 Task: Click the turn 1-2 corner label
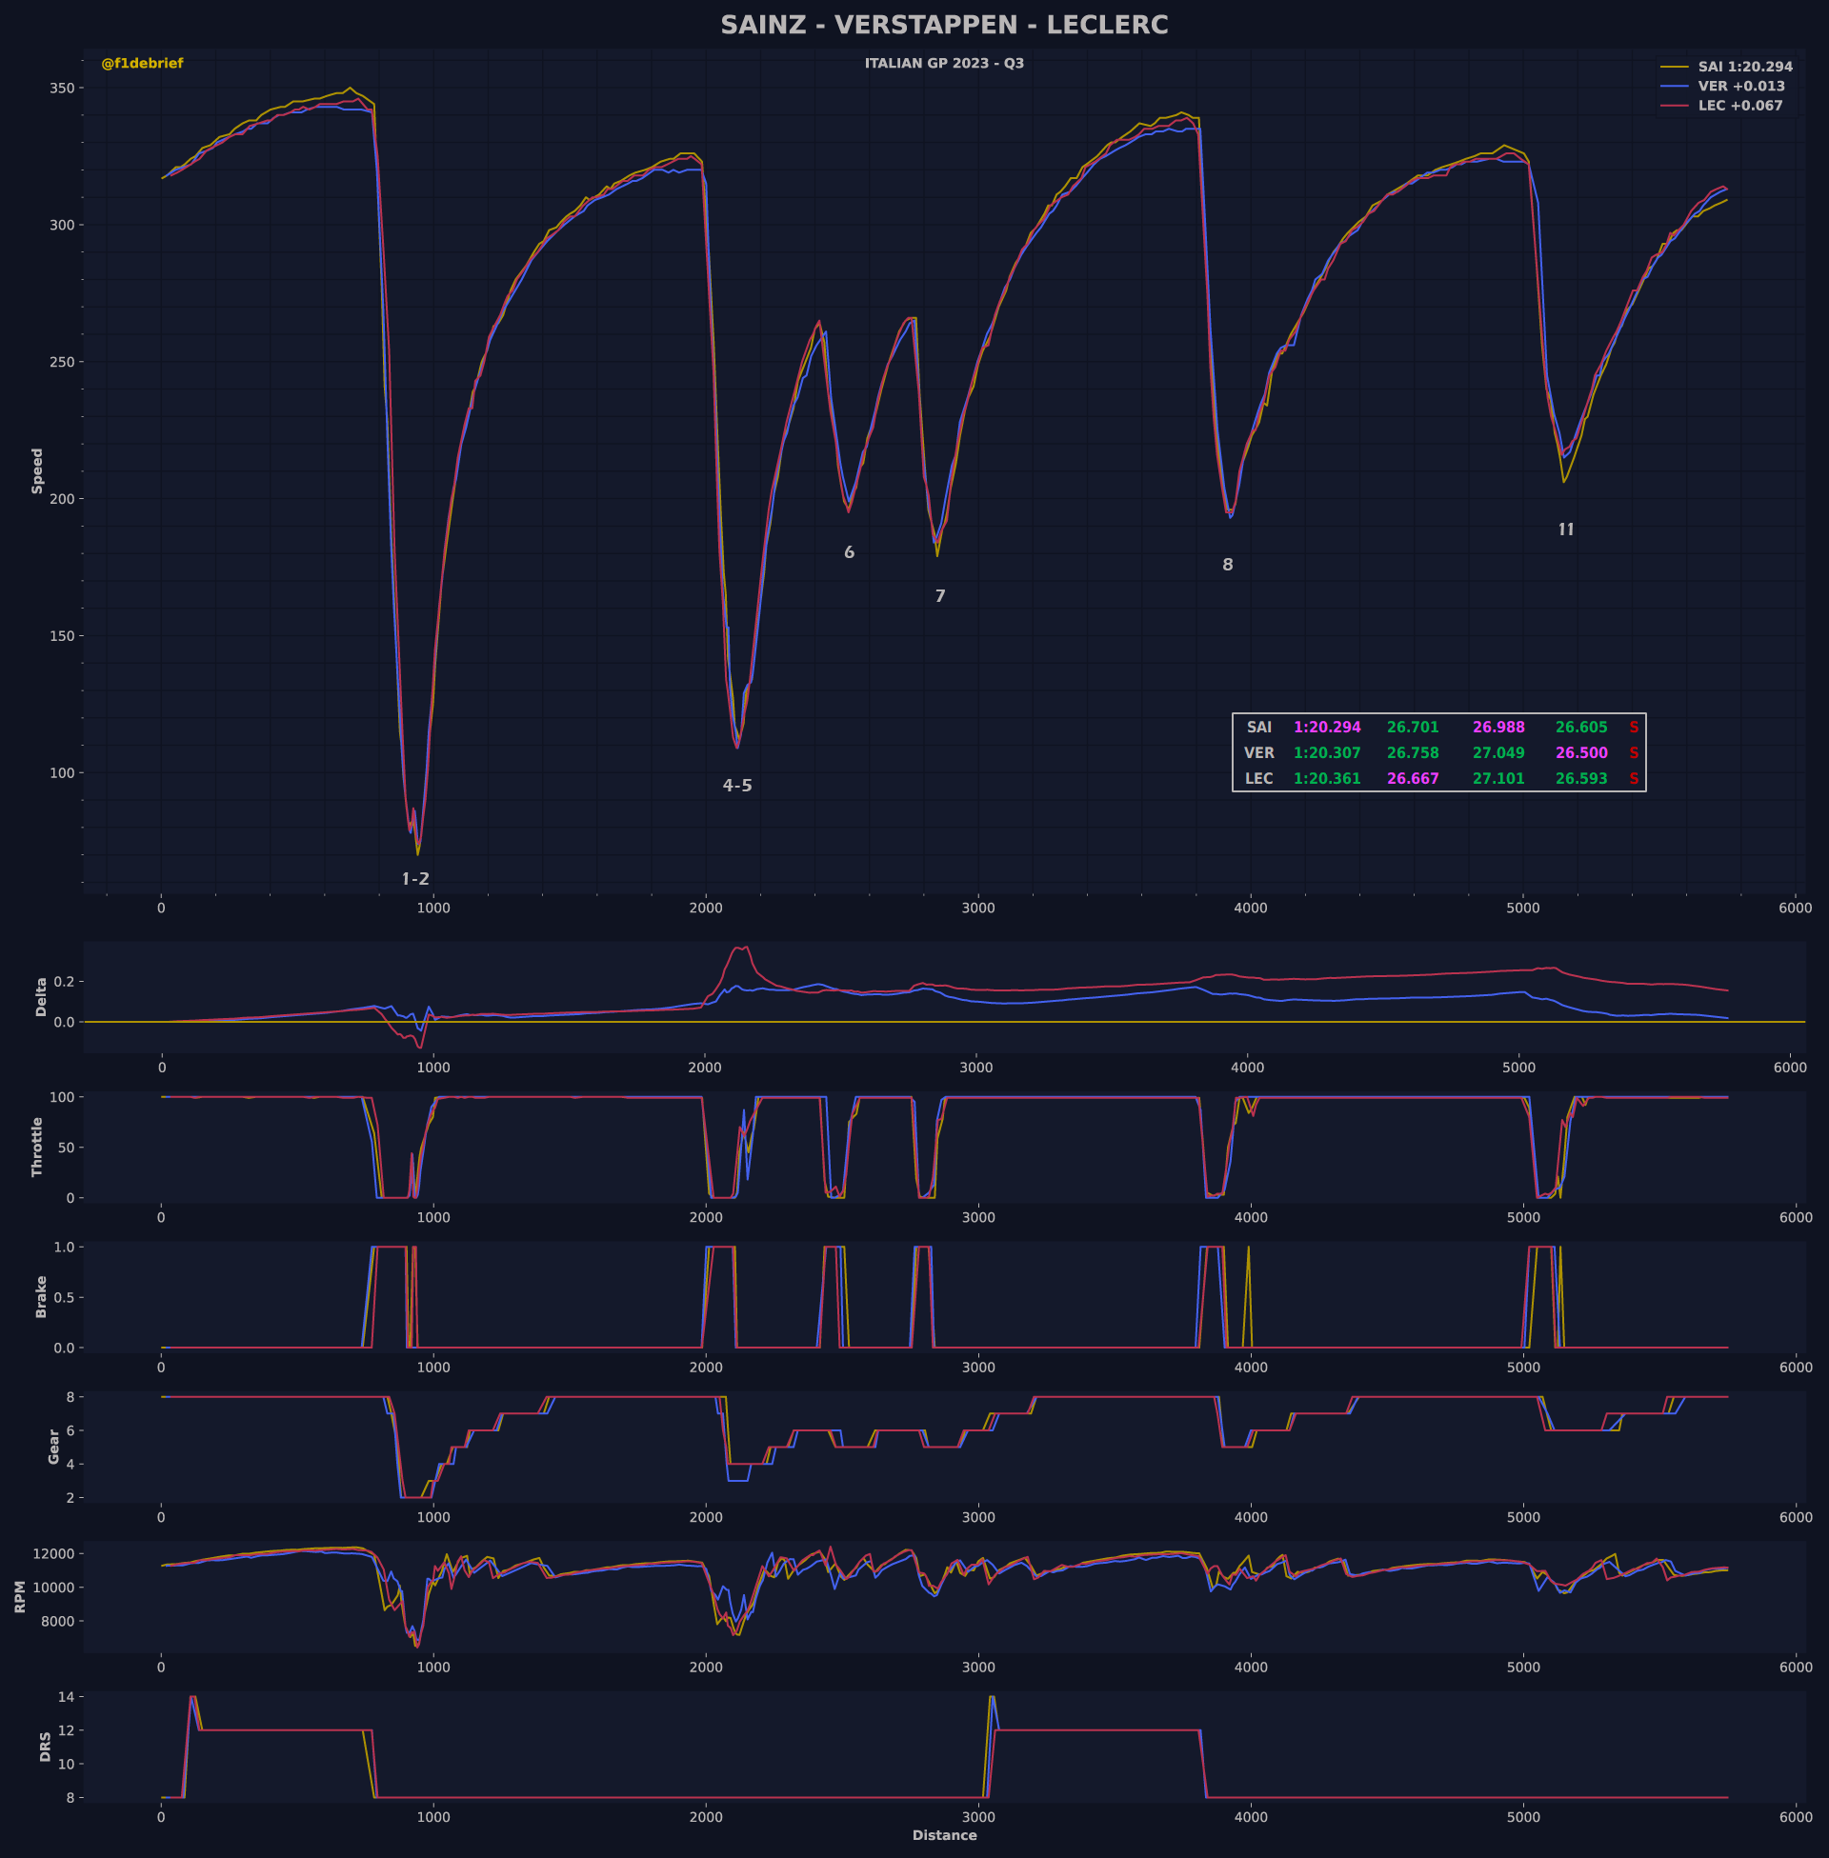click(415, 879)
